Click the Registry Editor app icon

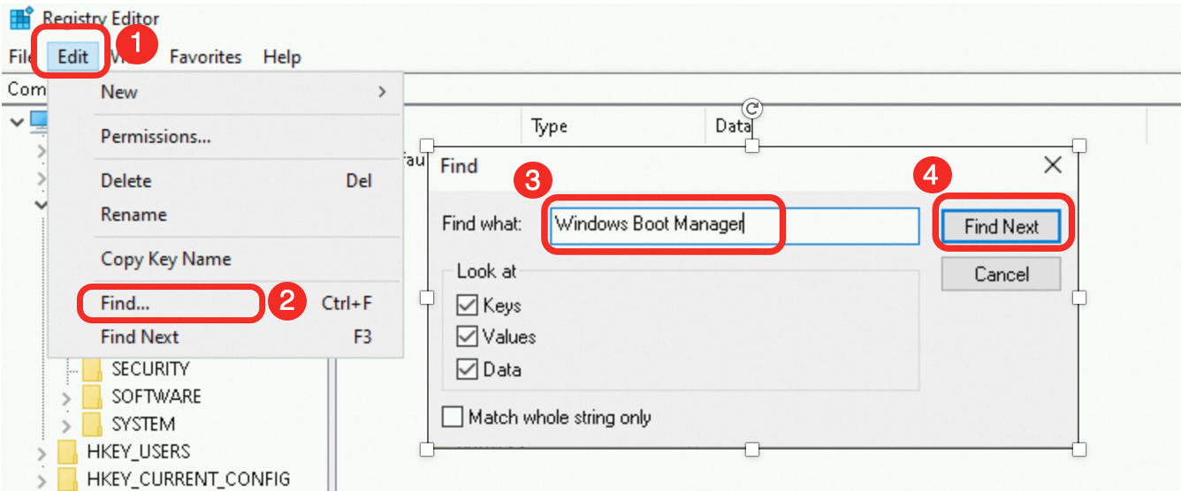pyautogui.click(x=20, y=17)
